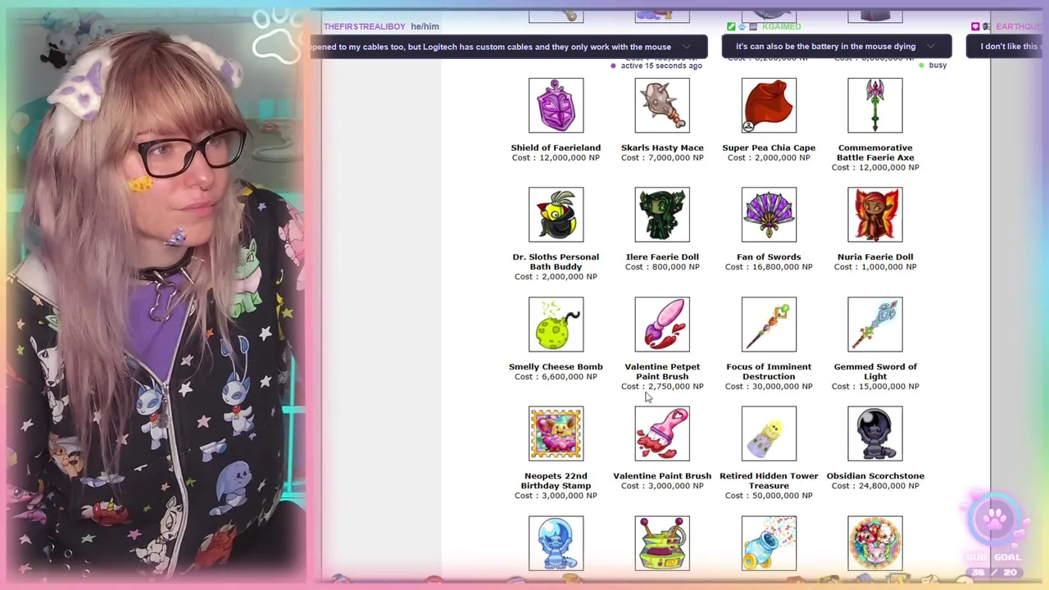Open KGAIMED username in chat

781,26
